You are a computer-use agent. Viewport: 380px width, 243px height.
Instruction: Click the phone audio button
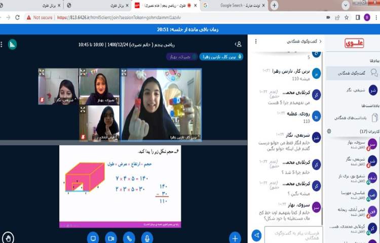(x=129, y=238)
